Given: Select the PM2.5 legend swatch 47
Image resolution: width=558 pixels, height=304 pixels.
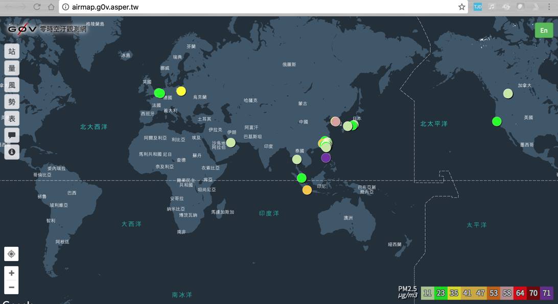Looking at the screenshot, I should 480,293.
